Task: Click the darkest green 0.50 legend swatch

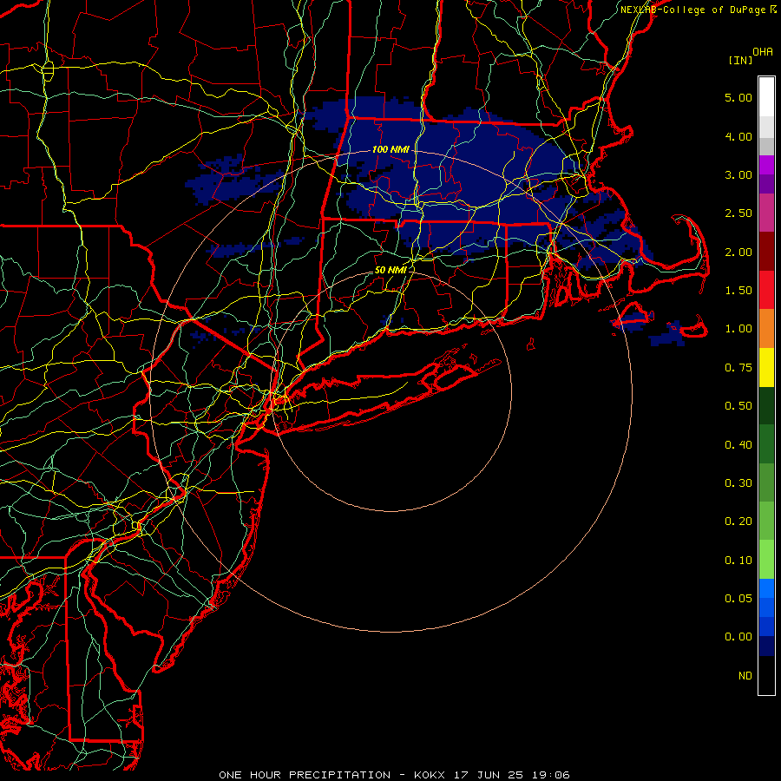Action: [x=766, y=405]
